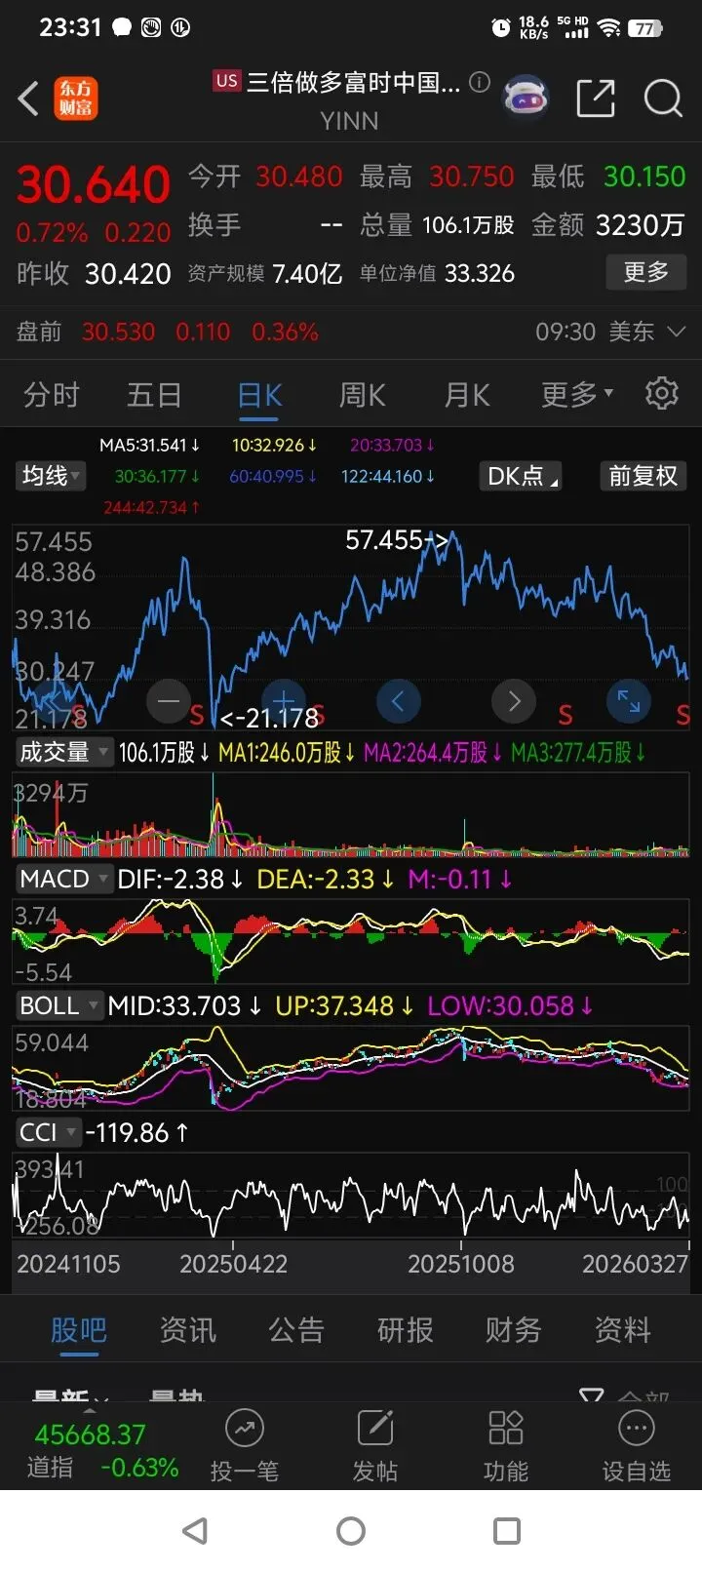Tap the share icon in the header
The width and height of the screenshot is (702, 1572).
tap(596, 98)
